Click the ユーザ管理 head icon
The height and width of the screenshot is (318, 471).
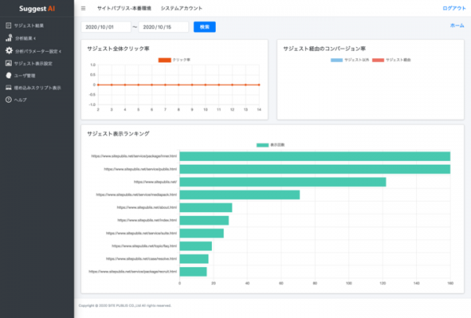[9, 75]
